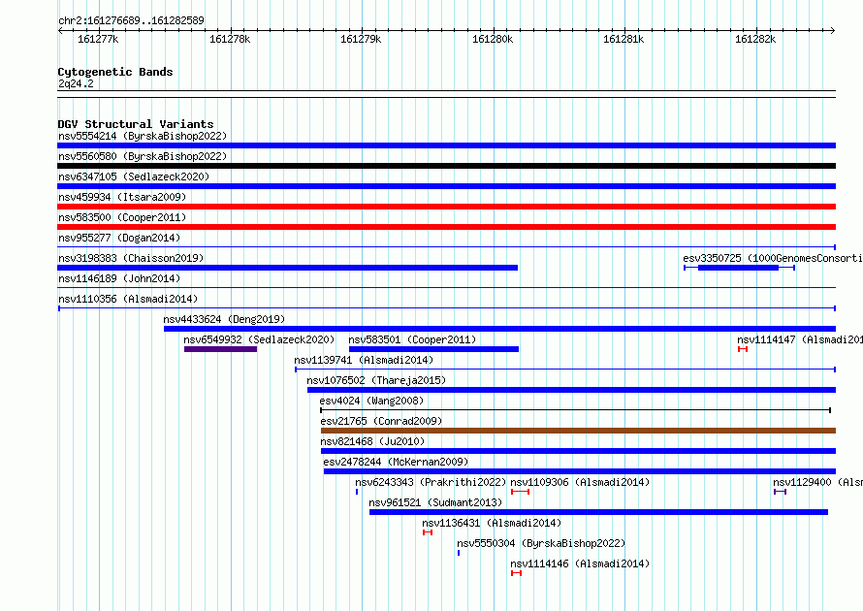863x611 pixels.
Task: Click the nsv1136431 (Alsmadi2014) text label
Action: click(x=492, y=523)
